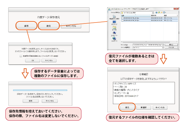Viewport: 186px width, 124px height.
Task: Click horizontal scrollbar of the file list
Action: [146, 42]
